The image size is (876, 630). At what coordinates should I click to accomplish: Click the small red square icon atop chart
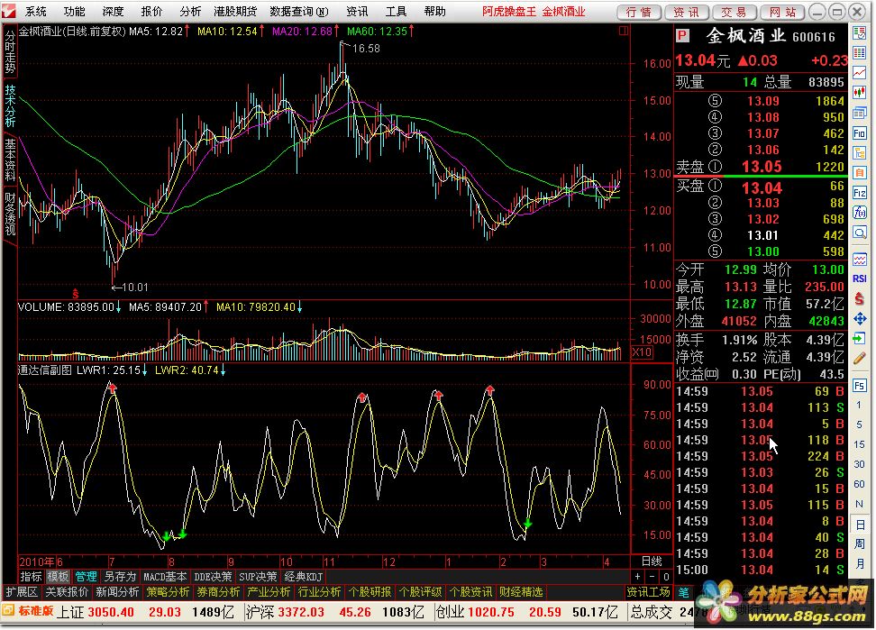pyautogui.click(x=624, y=32)
